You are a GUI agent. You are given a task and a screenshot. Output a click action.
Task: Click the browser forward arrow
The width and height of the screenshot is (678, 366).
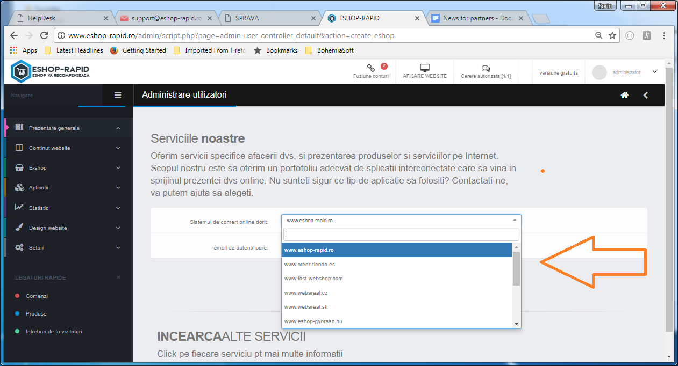pos(29,35)
